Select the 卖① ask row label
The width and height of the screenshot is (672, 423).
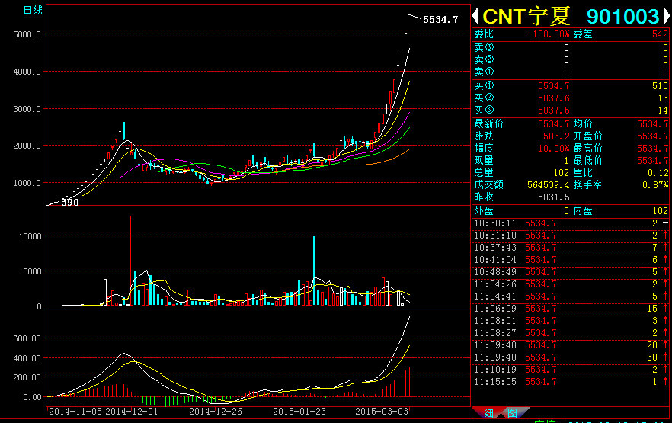(x=484, y=72)
